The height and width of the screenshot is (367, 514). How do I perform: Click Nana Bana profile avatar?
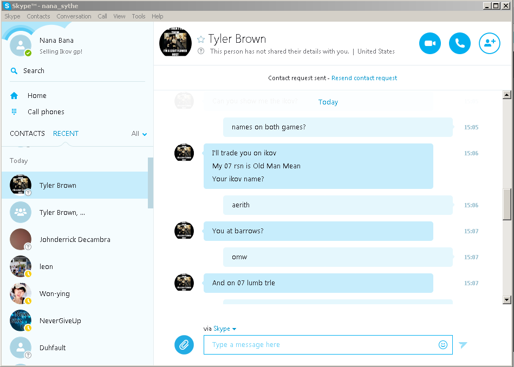point(21,45)
